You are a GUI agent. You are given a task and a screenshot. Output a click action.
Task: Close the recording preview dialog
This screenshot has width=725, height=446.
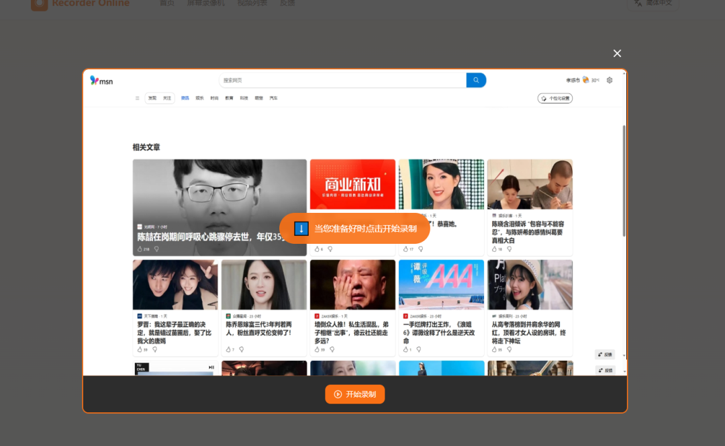click(x=617, y=53)
